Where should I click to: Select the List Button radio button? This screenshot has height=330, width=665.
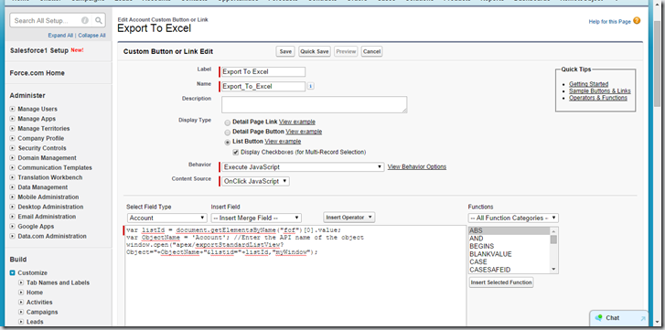click(x=228, y=142)
